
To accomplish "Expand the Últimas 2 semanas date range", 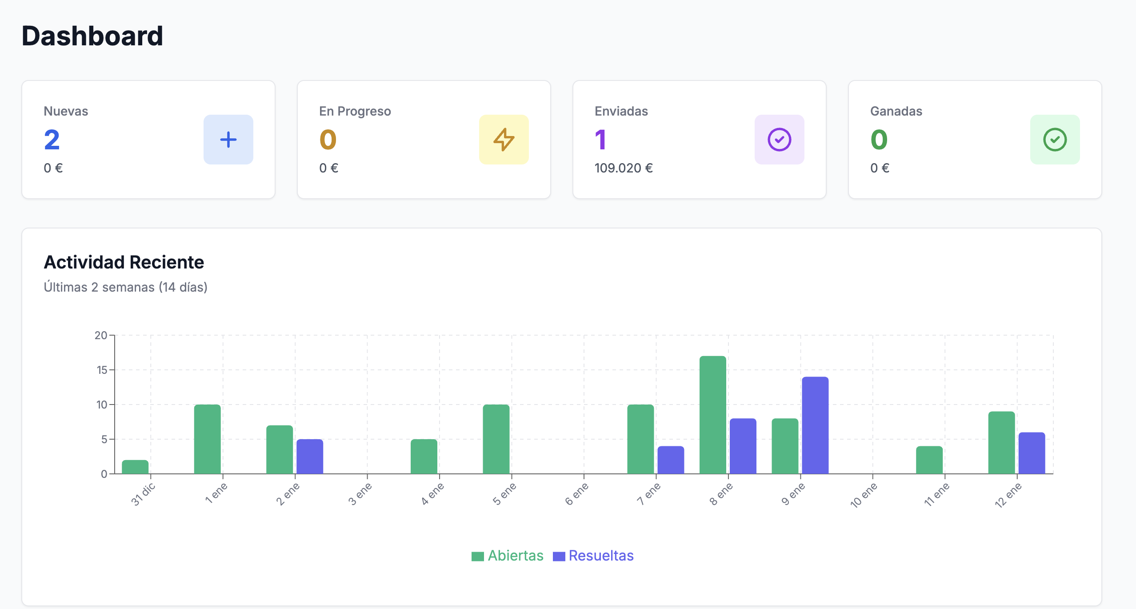I will point(126,287).
